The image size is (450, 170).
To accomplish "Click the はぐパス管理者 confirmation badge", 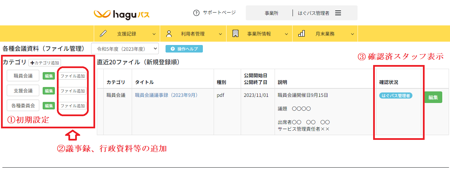I will point(395,95).
